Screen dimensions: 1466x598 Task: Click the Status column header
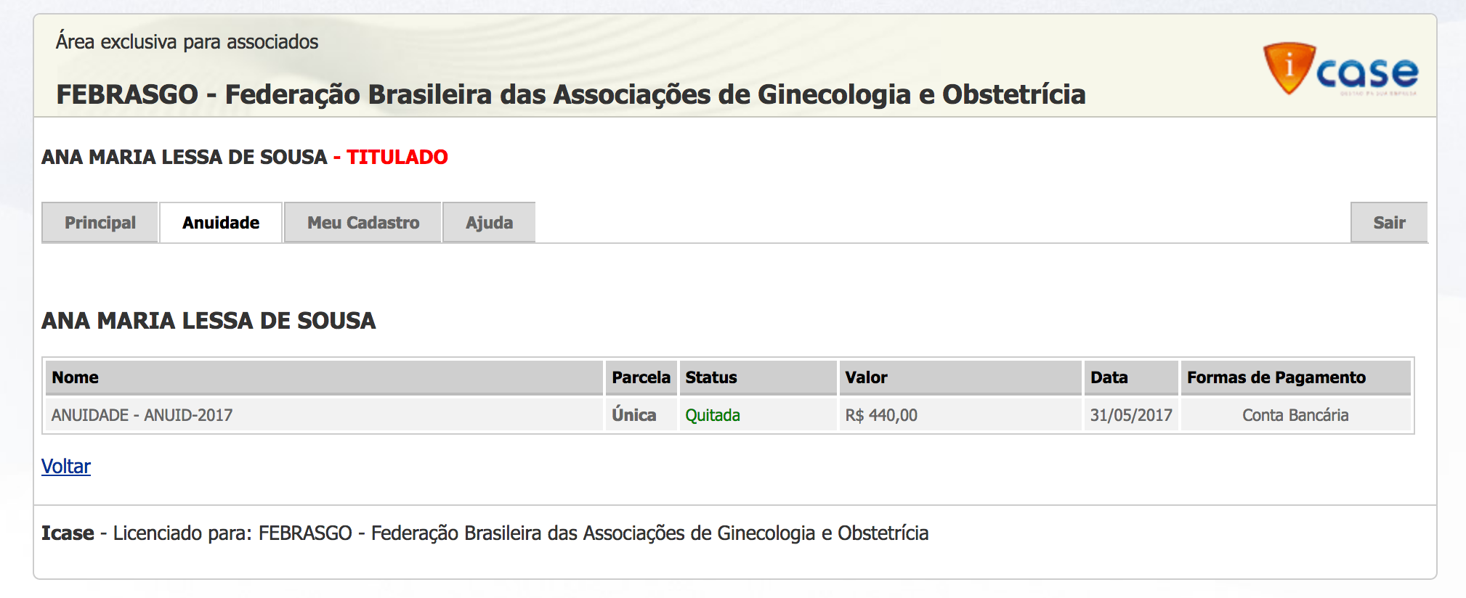pos(711,377)
